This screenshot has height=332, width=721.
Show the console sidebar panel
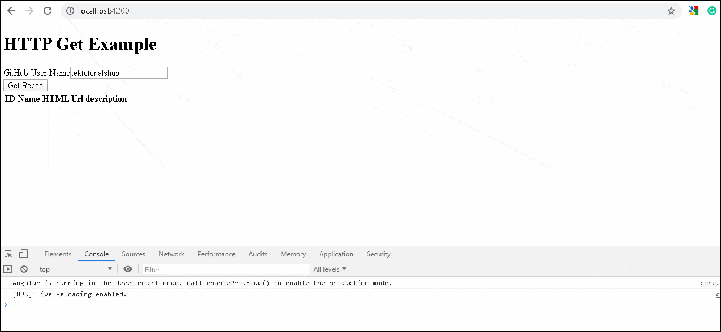pyautogui.click(x=8, y=269)
